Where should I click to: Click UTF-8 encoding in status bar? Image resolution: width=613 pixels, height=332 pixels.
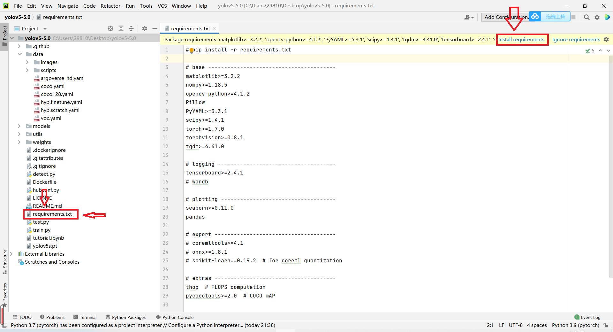(x=516, y=325)
